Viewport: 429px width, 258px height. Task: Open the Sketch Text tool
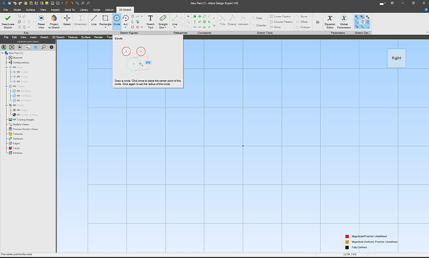pos(150,22)
